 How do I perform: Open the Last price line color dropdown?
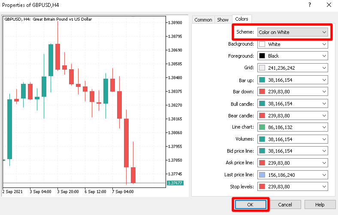293,175
